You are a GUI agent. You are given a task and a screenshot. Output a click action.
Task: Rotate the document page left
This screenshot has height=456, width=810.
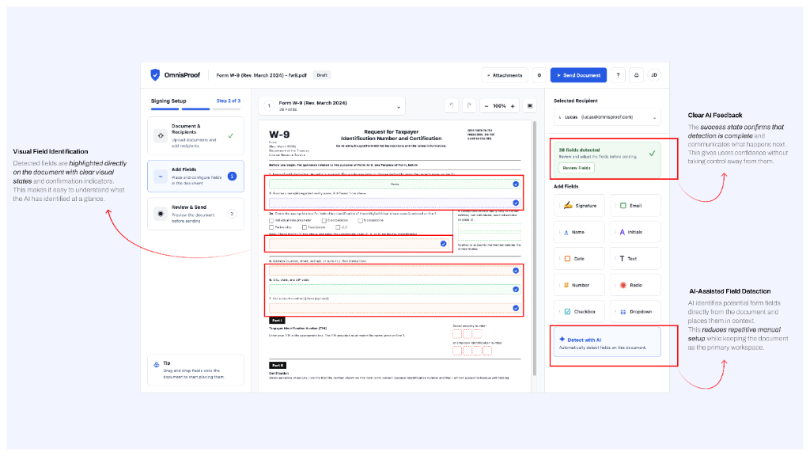452,106
